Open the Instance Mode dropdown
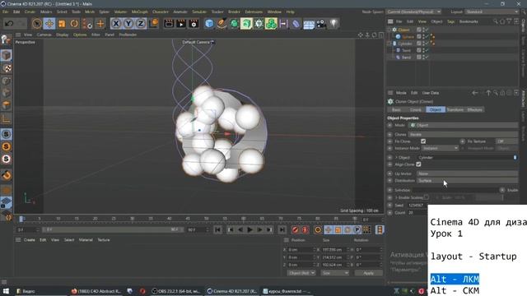The width and height of the screenshot is (527, 296). pyautogui.click(x=440, y=148)
